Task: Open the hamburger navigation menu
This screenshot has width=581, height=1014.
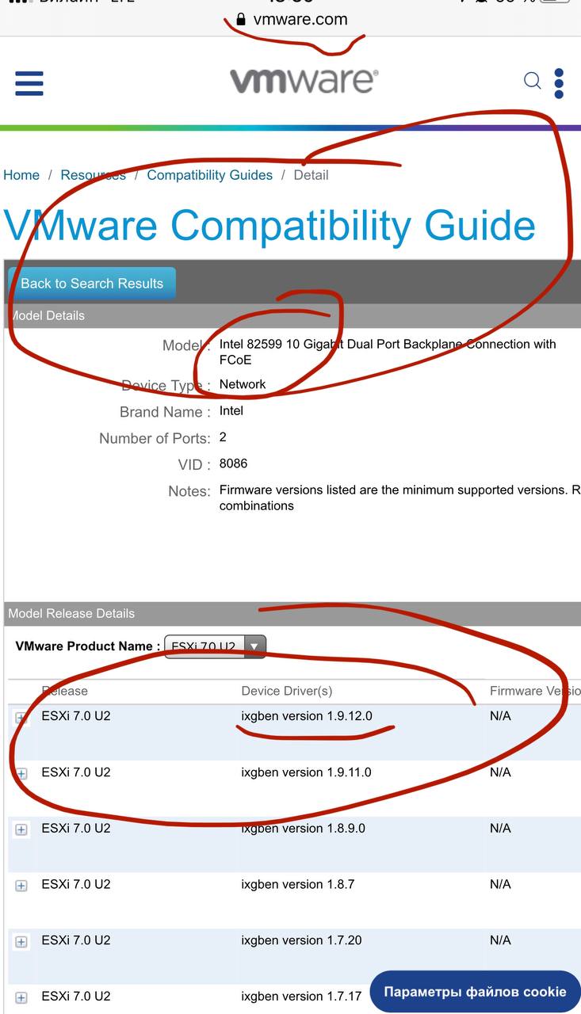Action: 29,83
